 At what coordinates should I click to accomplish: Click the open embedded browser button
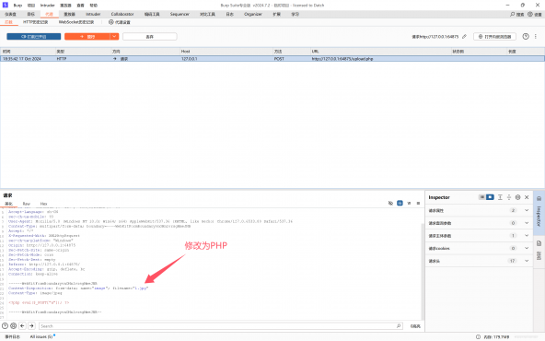pyautogui.click(x=494, y=37)
